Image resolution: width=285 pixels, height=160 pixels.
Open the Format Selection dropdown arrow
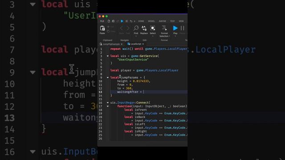169,36
